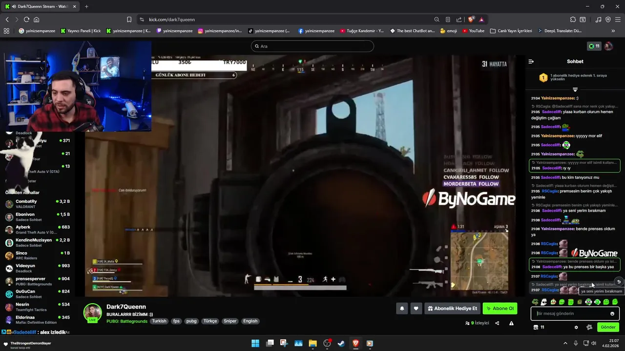This screenshot has width=625, height=351.
Task: Click Abonelik Hediye Et button
Action: tap(452, 308)
